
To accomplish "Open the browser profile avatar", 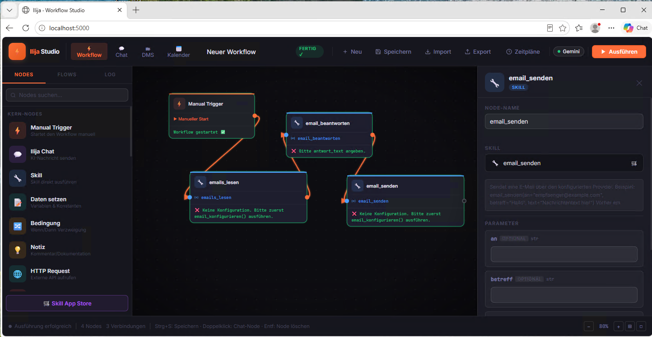I will (x=595, y=28).
